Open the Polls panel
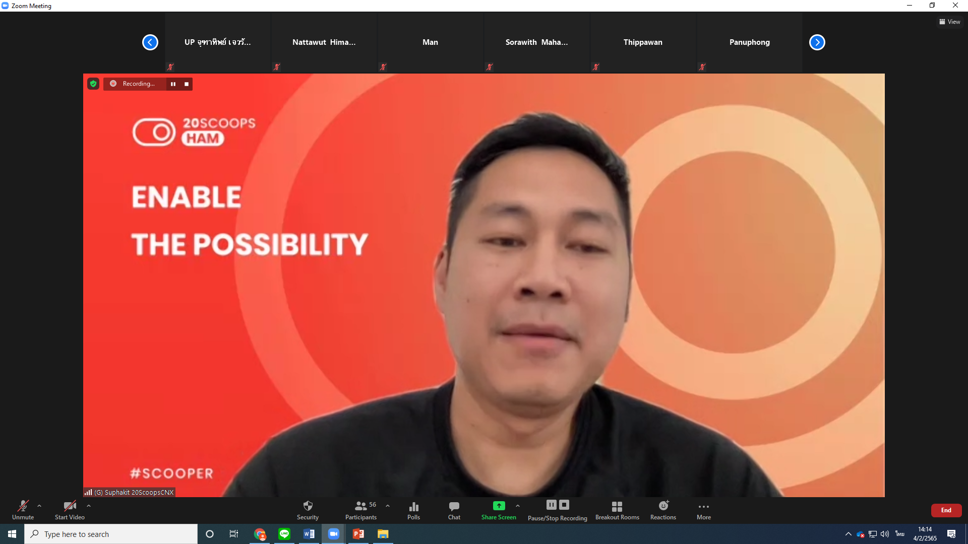The image size is (968, 544). point(413,510)
